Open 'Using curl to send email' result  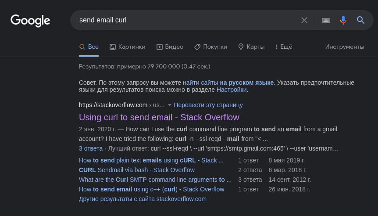(x=159, y=117)
